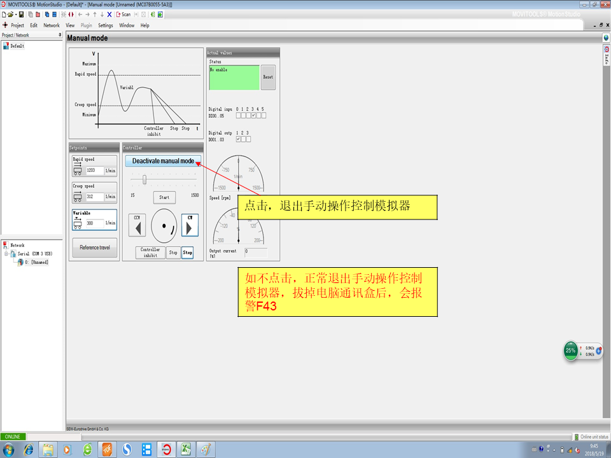Click the blue X delete toolbar icon
This screenshot has width=611, height=458.
tap(109, 14)
